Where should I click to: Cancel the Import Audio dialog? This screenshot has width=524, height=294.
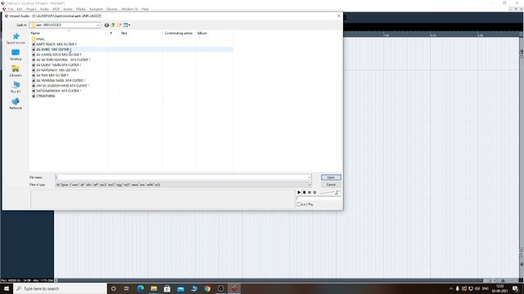[x=331, y=185]
